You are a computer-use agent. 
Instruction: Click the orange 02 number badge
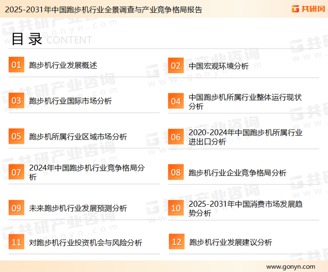(x=176, y=66)
